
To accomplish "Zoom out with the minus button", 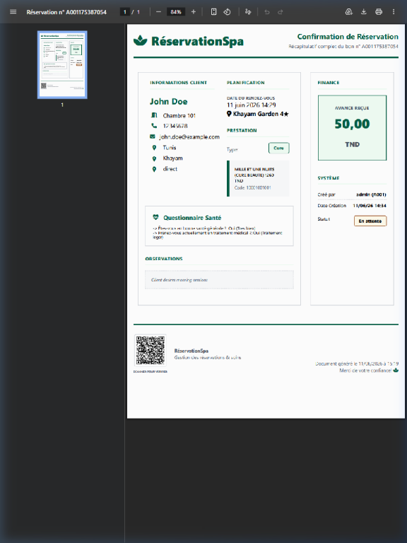I will click(x=158, y=12).
